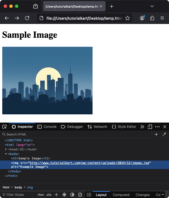Open devtools customize ellipsis menu
Viewport: 169px width, 198px height.
click(157, 127)
